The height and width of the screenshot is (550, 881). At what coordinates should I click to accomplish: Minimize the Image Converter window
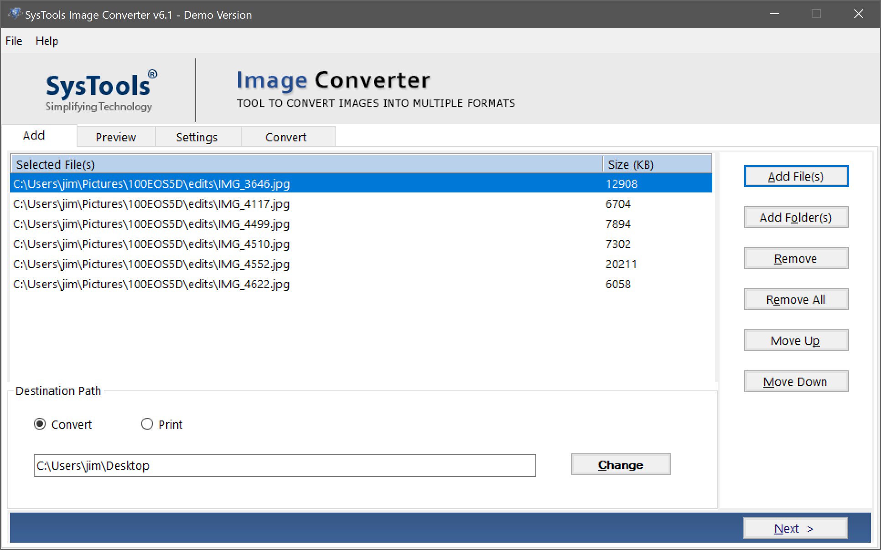tap(774, 14)
